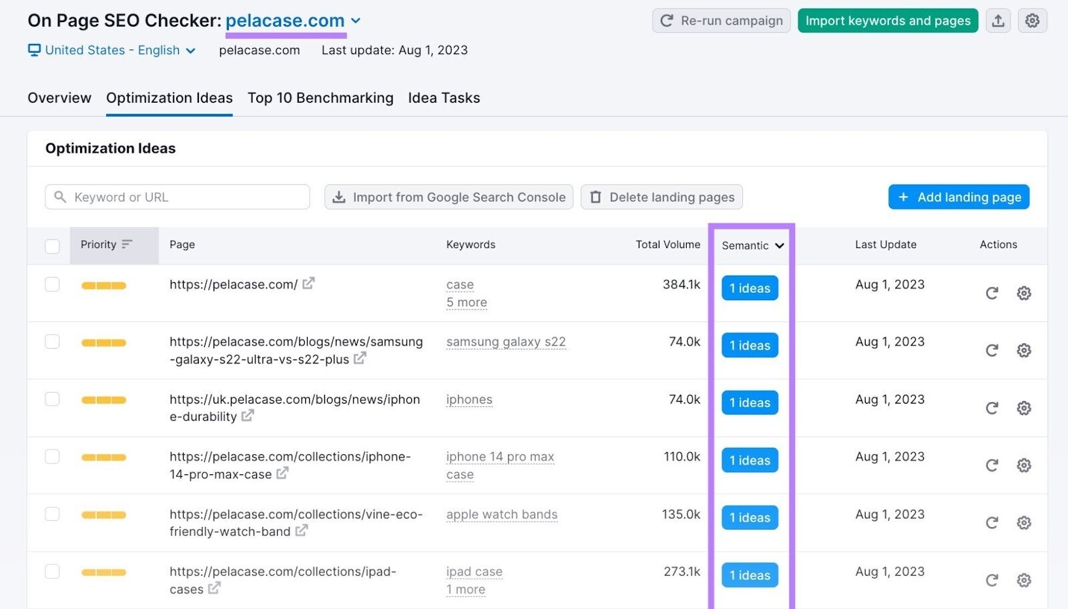Check the iphone-14-pro-max-case row
The image size is (1068, 609).
coord(52,456)
